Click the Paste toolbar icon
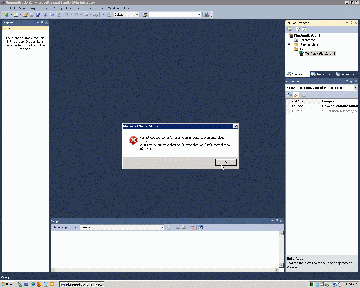 58,15
